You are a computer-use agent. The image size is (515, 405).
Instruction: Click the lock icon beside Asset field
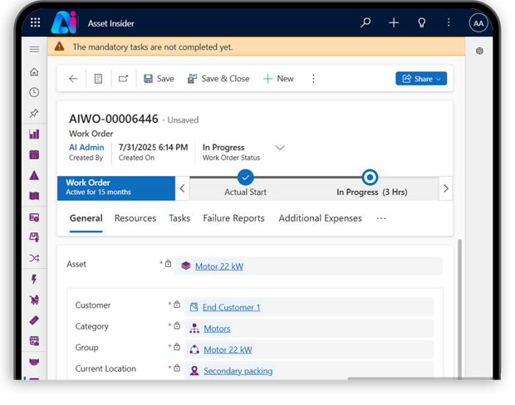168,264
